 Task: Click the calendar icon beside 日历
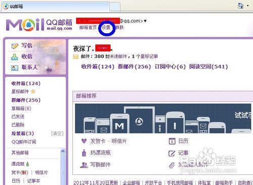pos(172,141)
